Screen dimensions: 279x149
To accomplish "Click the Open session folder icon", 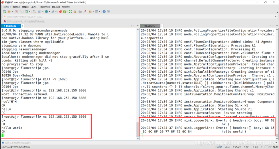I will [x=9, y=11].
